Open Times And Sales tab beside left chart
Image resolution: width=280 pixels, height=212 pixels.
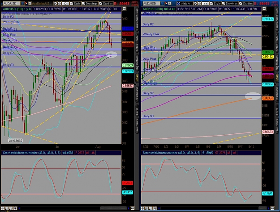137,20
